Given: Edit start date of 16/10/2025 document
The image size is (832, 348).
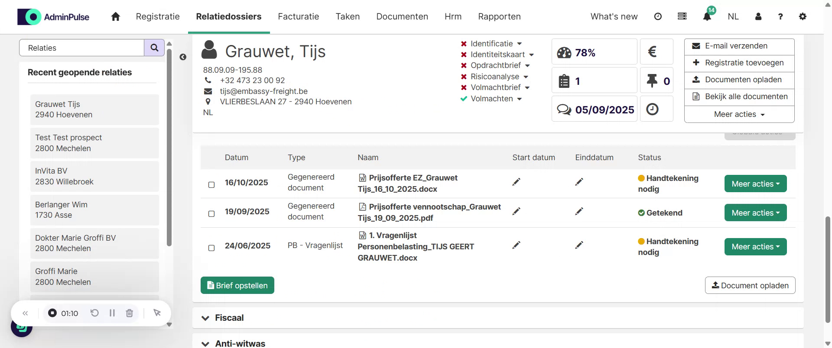Looking at the screenshot, I should tap(516, 182).
